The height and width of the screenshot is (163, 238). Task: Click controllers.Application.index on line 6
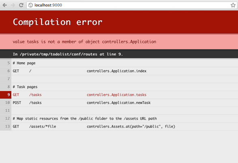(117, 71)
